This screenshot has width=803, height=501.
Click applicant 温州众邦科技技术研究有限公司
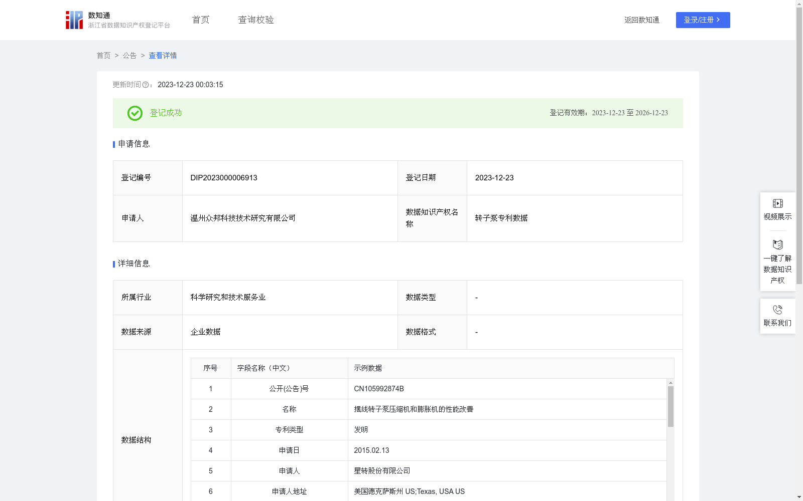[x=243, y=218]
